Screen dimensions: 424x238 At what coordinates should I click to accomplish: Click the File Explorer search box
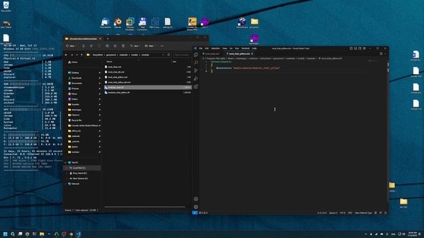tap(182, 55)
